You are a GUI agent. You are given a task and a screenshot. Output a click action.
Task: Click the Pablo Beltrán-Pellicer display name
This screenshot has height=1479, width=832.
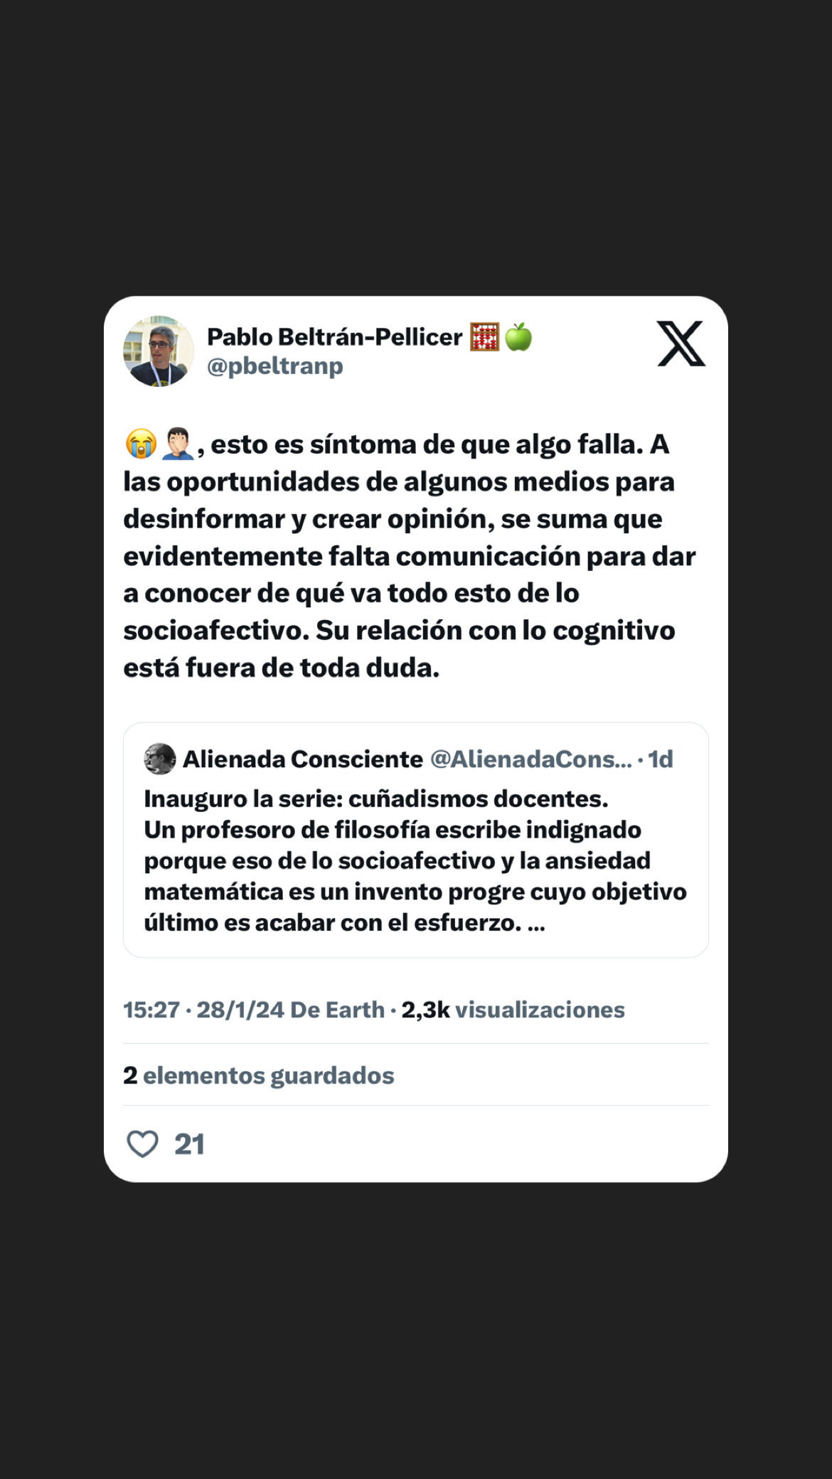click(335, 337)
